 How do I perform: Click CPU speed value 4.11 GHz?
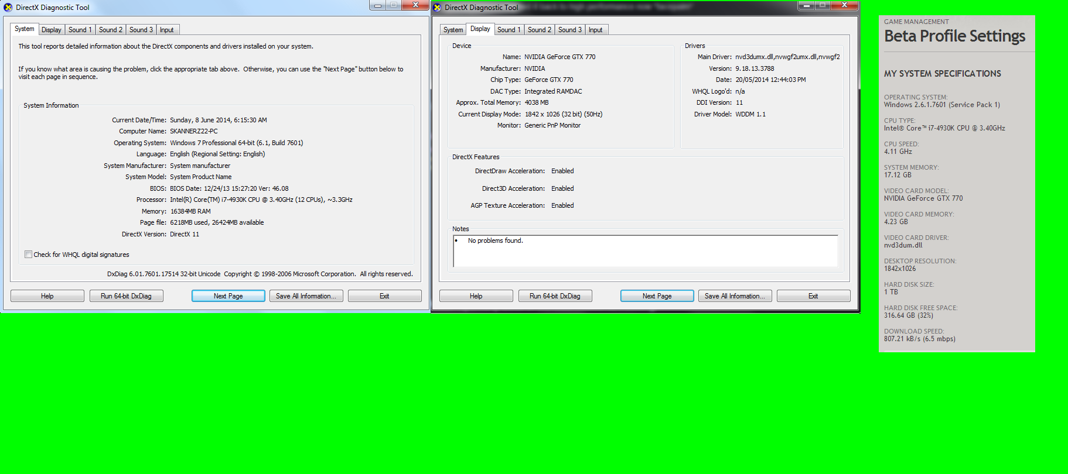click(898, 152)
